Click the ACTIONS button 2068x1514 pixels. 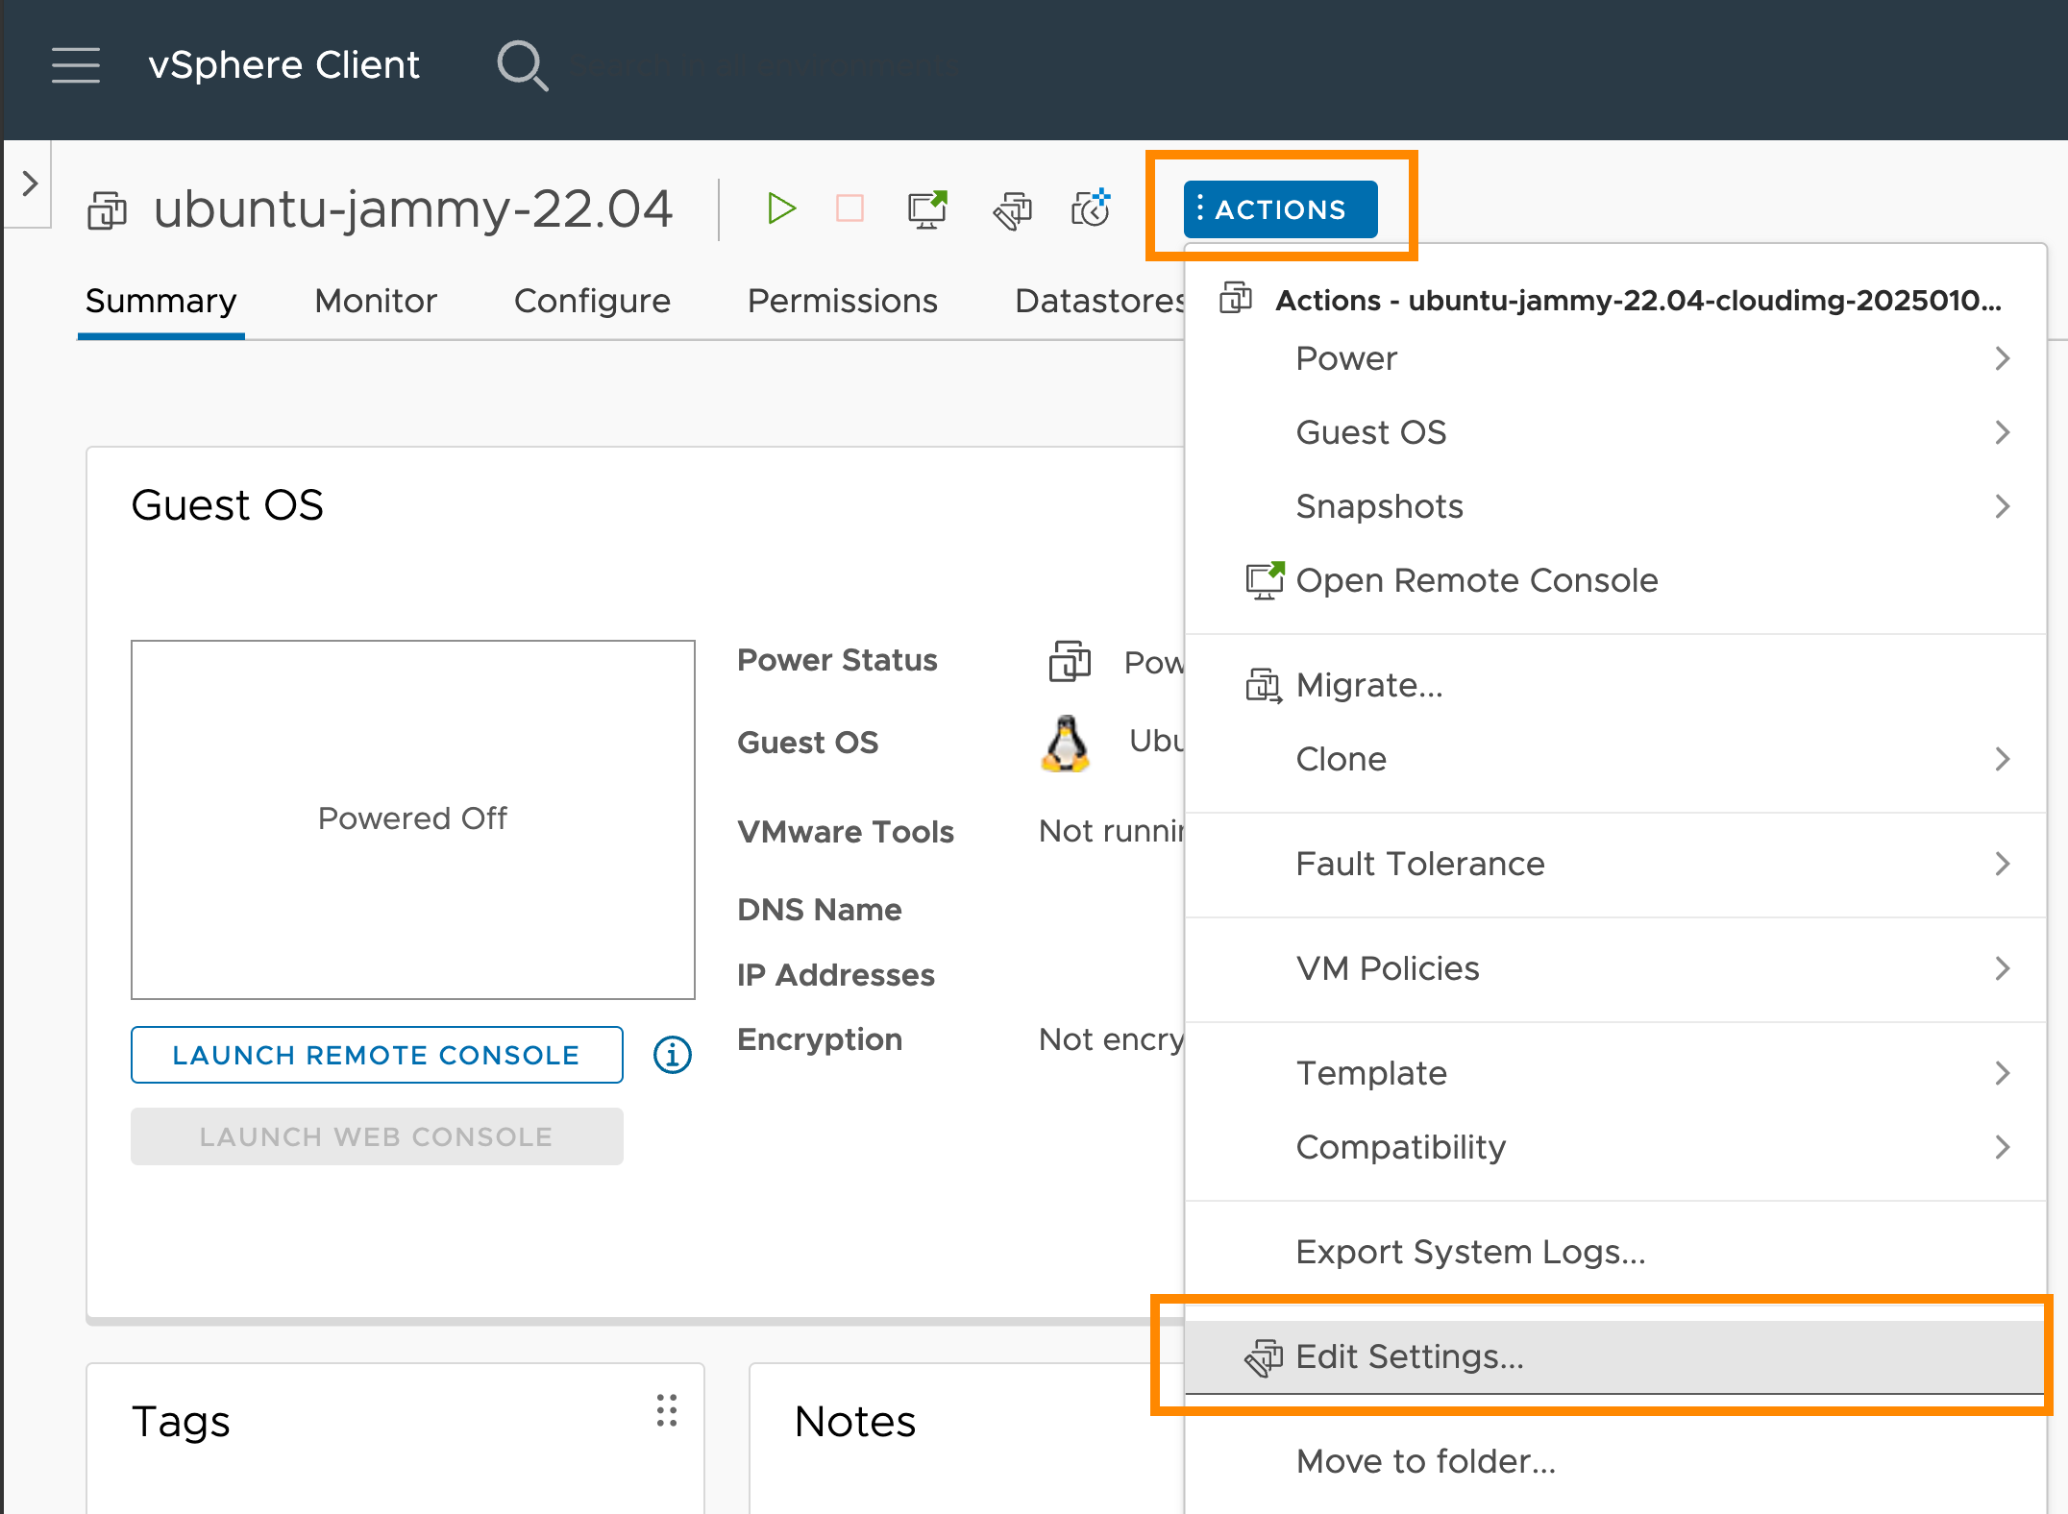(x=1280, y=208)
